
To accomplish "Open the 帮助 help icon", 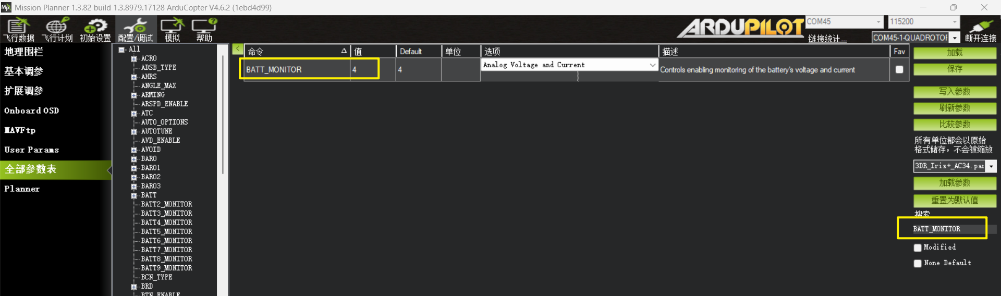I will [x=204, y=30].
